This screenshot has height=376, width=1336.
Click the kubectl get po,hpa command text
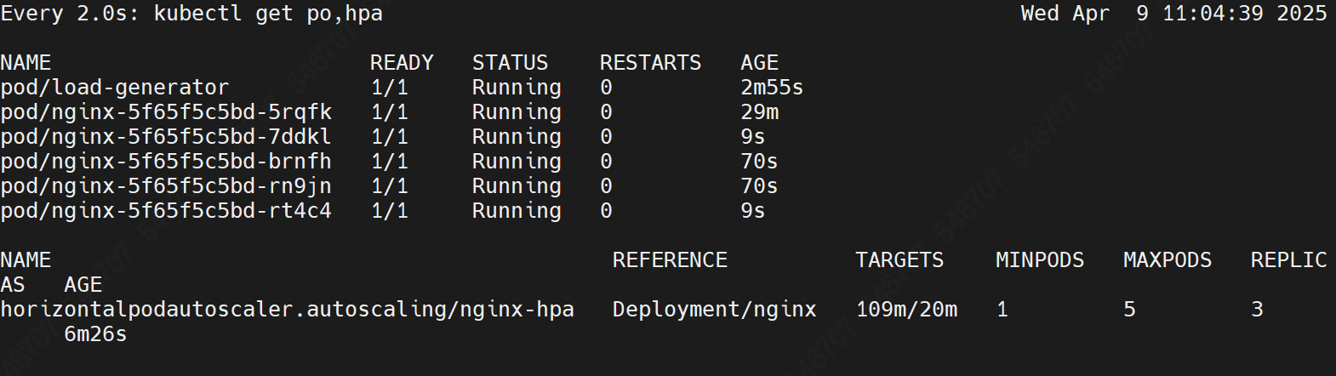click(268, 14)
